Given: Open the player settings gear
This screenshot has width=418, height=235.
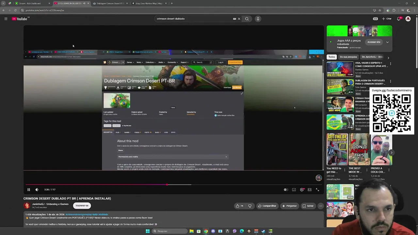Looking at the screenshot, I should [x=302, y=190].
